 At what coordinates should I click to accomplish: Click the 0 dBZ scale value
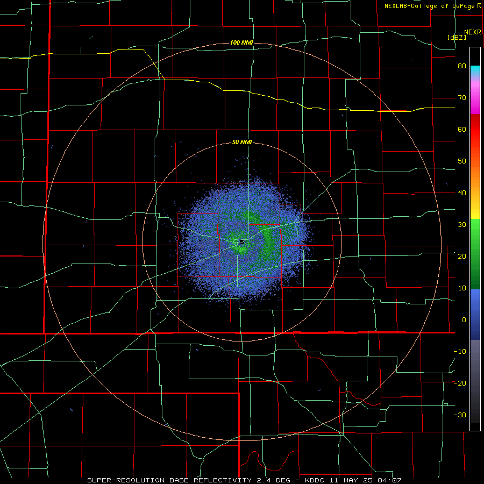click(x=464, y=320)
